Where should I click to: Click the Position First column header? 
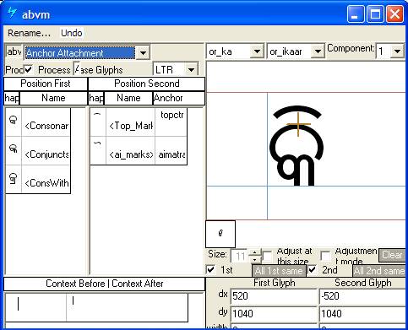46,84
